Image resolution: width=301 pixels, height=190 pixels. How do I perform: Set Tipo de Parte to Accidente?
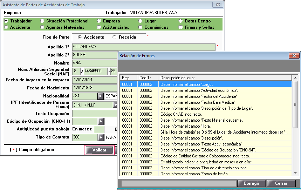80,37
